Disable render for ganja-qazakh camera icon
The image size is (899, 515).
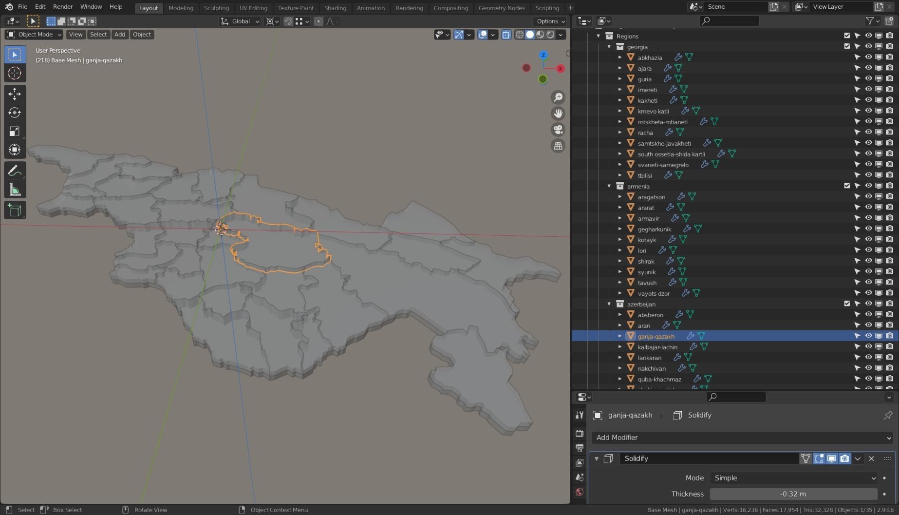tap(890, 336)
